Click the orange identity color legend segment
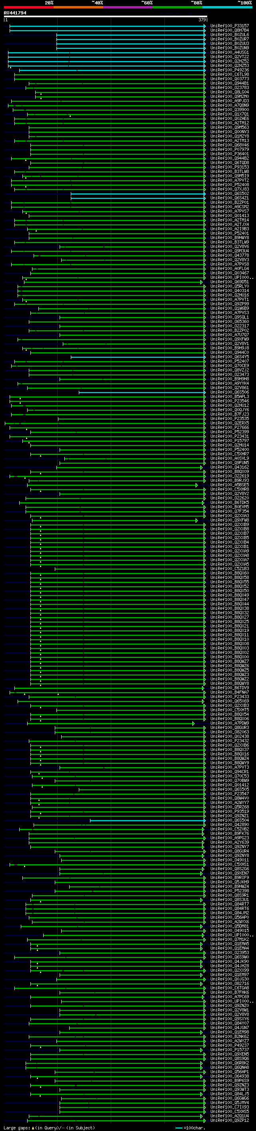Screen dimensions: 256x1131 [78, 7]
